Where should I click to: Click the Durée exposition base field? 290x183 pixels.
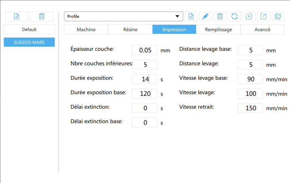(145, 94)
